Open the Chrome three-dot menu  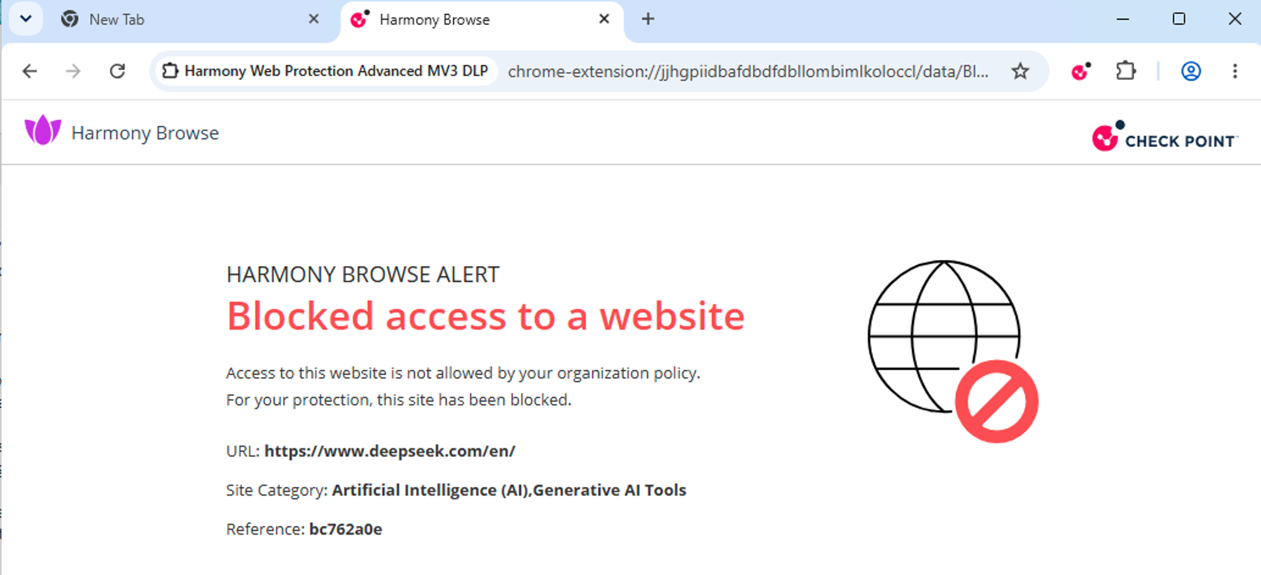coord(1235,71)
